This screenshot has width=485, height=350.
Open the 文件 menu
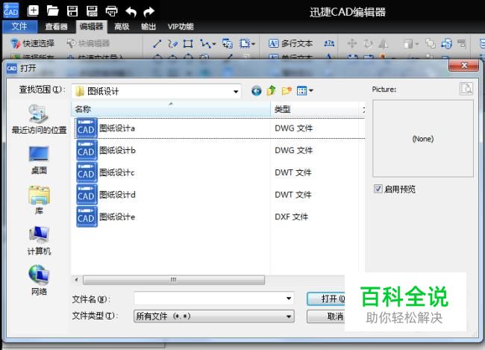tap(19, 27)
